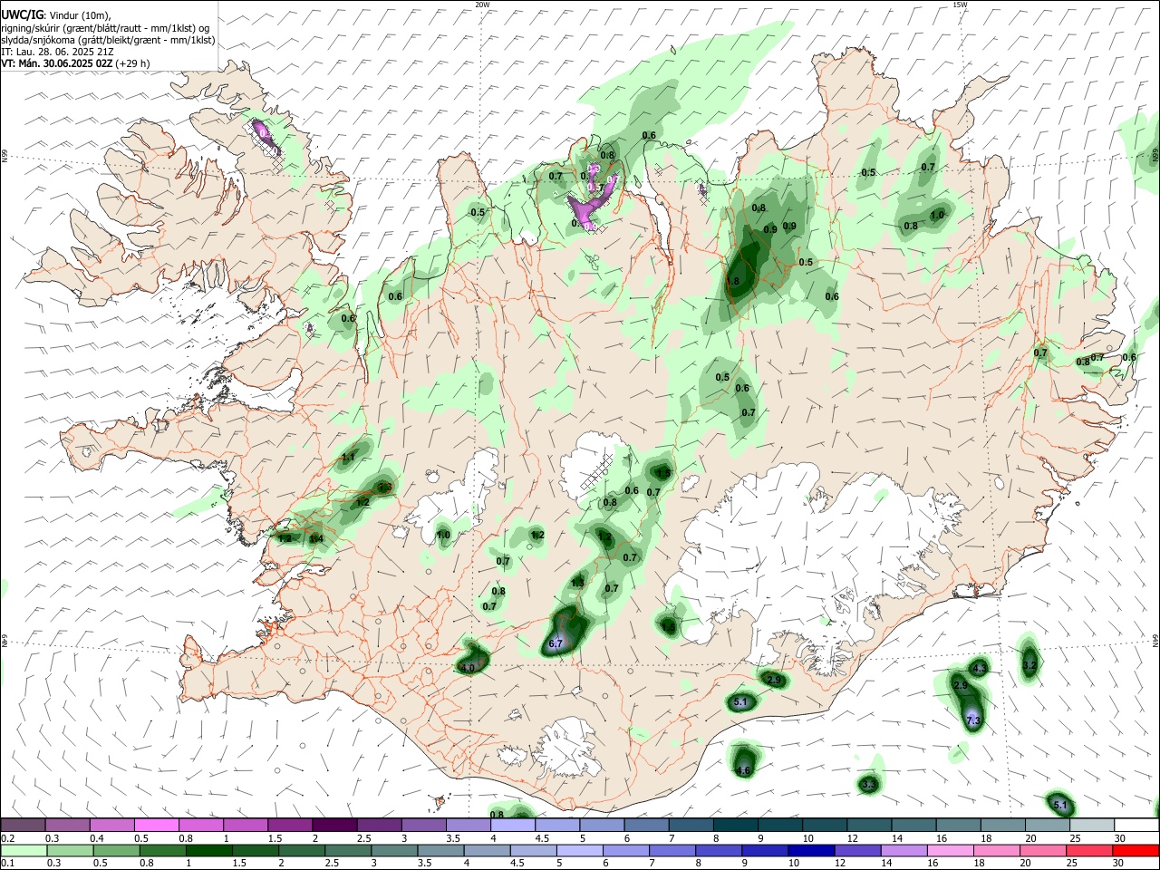
Task: Click the '(+29 h)' forecast offset text
Action: coord(133,63)
